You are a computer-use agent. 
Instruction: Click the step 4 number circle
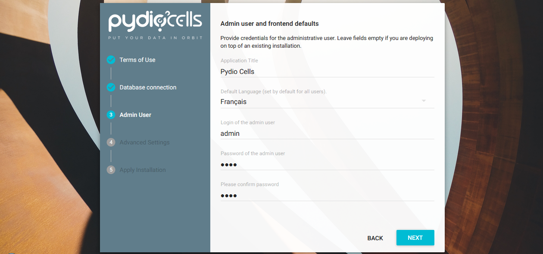click(x=111, y=142)
